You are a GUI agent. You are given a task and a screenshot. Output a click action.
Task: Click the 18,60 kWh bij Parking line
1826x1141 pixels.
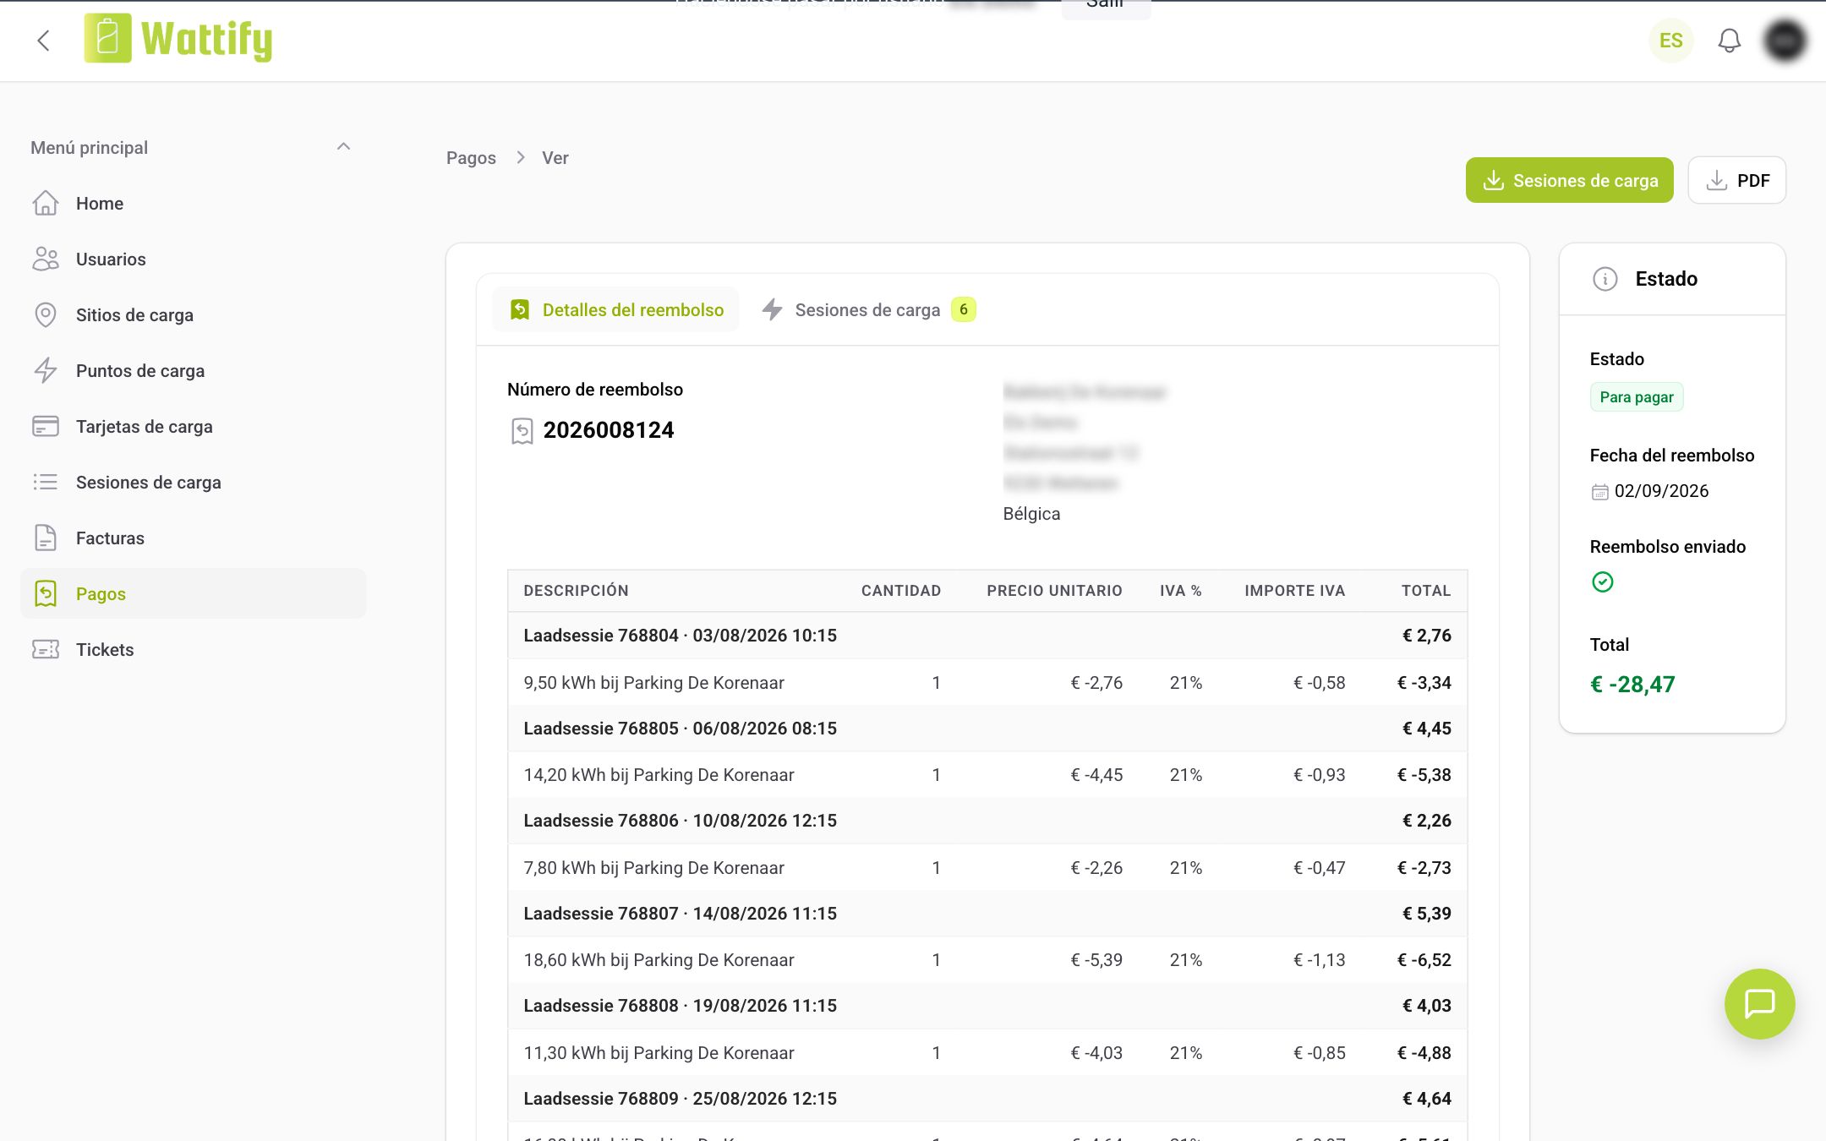[987, 960]
